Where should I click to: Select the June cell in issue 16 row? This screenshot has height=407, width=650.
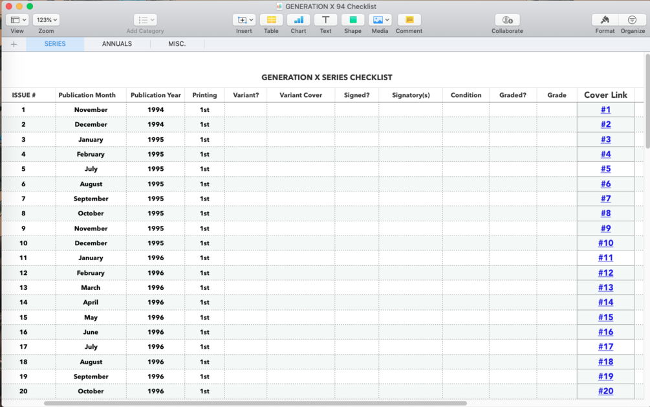coord(91,332)
